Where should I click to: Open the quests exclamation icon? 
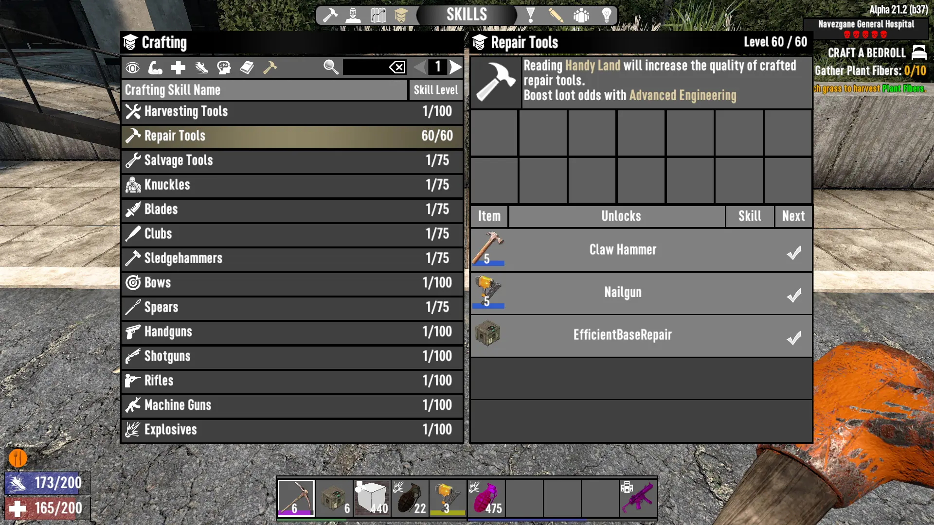pyautogui.click(x=531, y=15)
